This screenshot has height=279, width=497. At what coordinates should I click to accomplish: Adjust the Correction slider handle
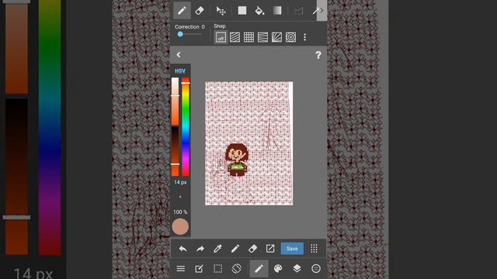coord(180,34)
